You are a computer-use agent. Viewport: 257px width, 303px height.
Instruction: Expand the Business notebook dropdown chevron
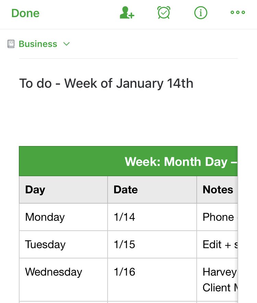(x=66, y=44)
